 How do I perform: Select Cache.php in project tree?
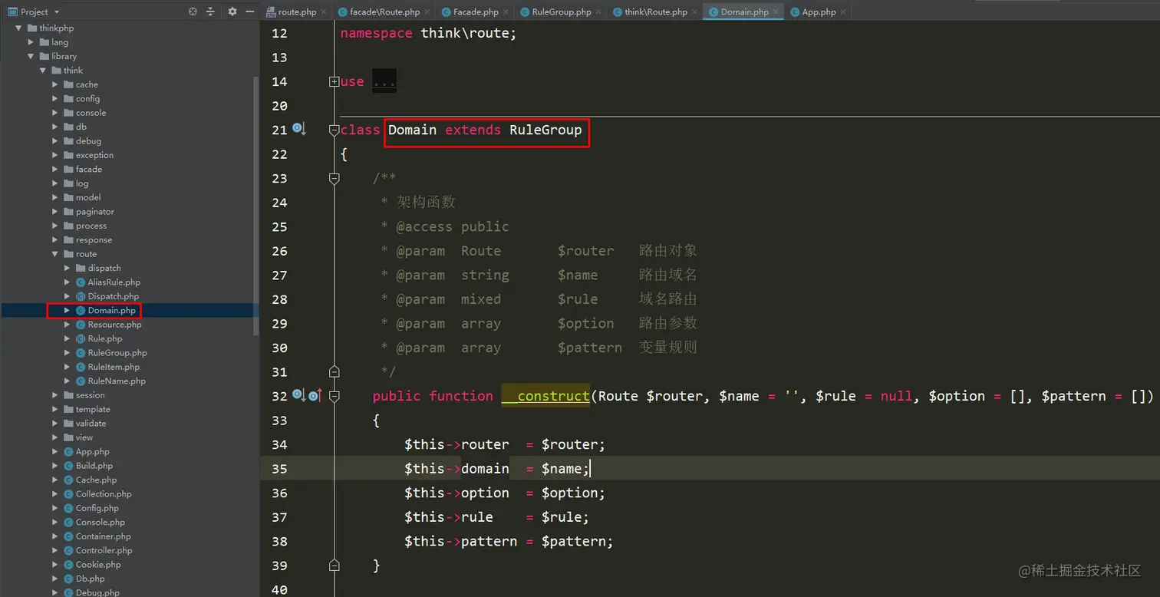[x=96, y=480]
